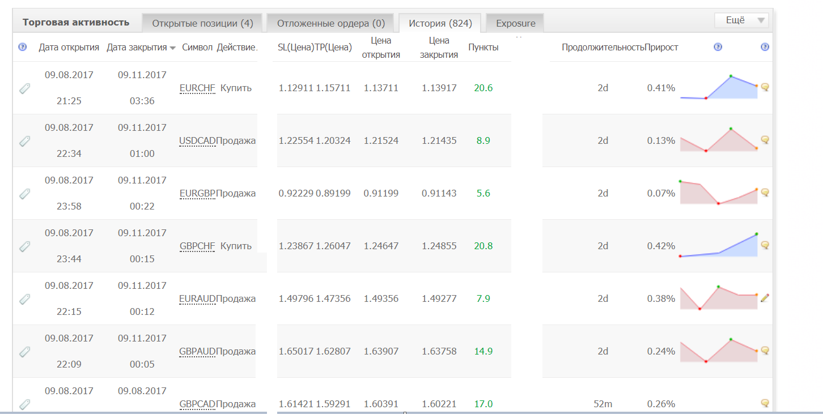Open the GBPAUD symbol link
Viewport: 823px width, 414px height.
[197, 352]
